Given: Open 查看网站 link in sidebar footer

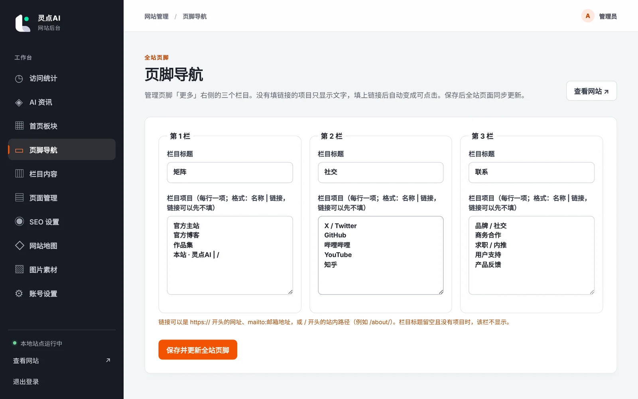Looking at the screenshot, I should pyautogui.click(x=62, y=361).
